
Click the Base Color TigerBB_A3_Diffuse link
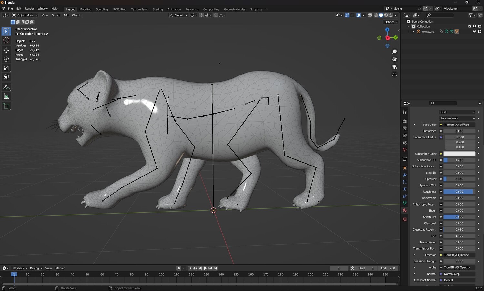coord(457,125)
